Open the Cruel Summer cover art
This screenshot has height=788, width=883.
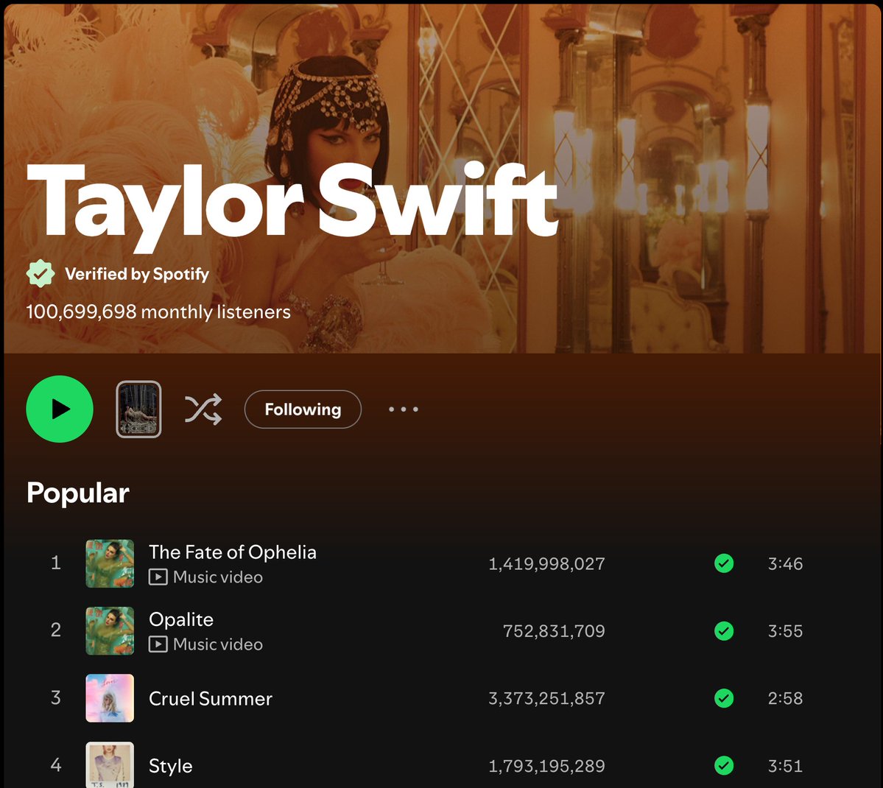coord(110,698)
